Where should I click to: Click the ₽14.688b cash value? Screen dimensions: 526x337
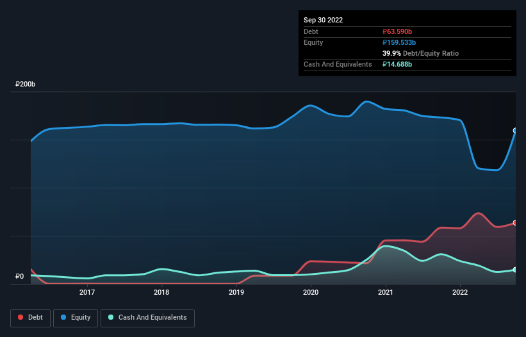click(397, 64)
